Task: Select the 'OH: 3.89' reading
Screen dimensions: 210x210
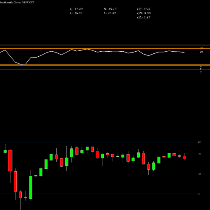Action: [x=144, y=13]
